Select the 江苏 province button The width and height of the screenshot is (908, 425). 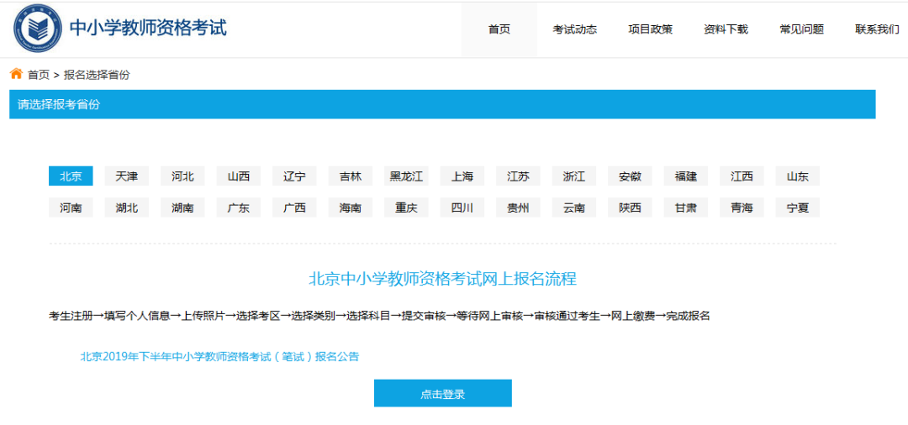(518, 176)
